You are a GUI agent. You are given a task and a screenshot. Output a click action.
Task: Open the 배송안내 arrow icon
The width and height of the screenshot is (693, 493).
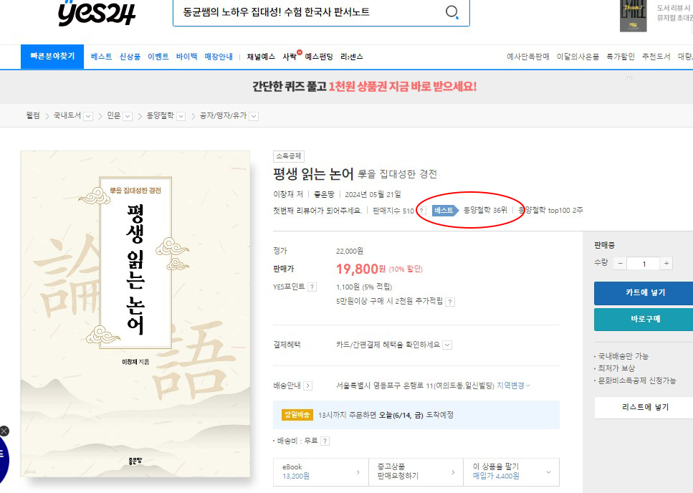(x=308, y=386)
